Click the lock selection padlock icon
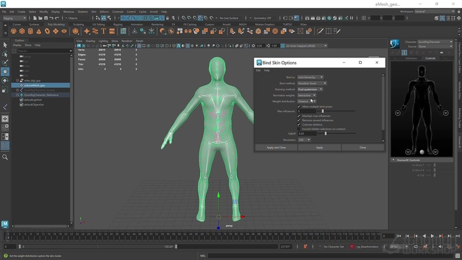 pos(168,18)
